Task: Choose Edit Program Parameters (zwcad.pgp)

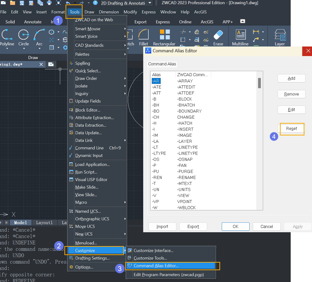Action: click(171, 275)
